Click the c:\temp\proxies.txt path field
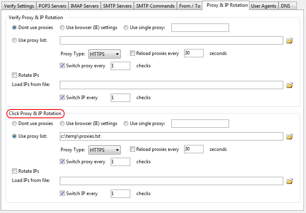The width and height of the screenshot is (306, 213). coord(171,137)
